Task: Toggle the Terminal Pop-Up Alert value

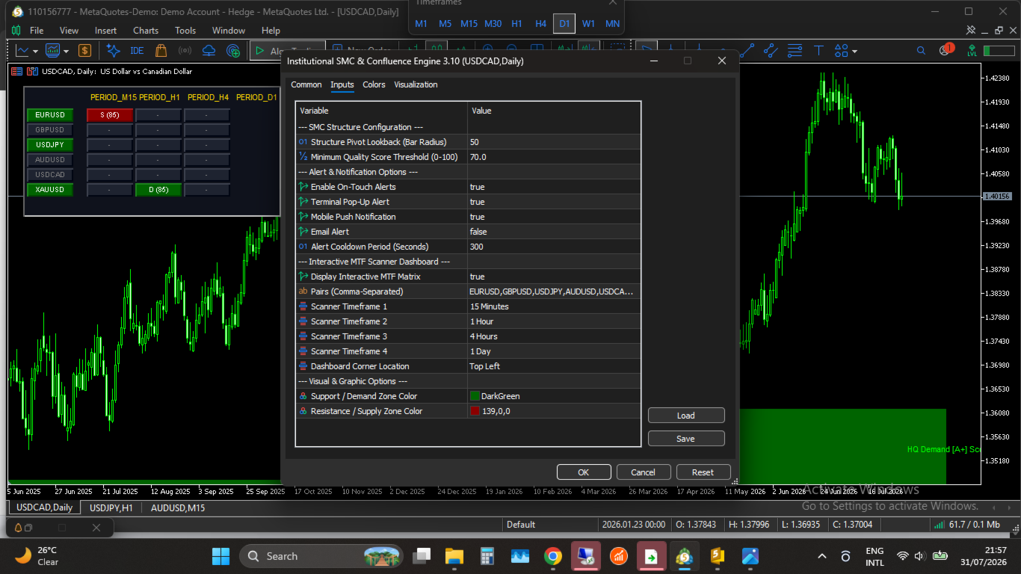Action: coord(554,202)
